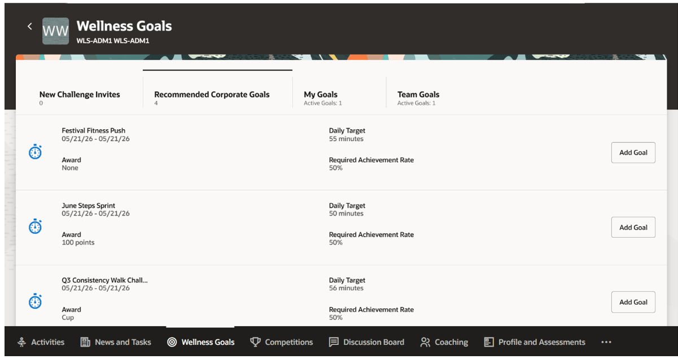This screenshot has width=678, height=359.
Task: Open News and Tasks in the bottom bar
Action: pos(116,342)
